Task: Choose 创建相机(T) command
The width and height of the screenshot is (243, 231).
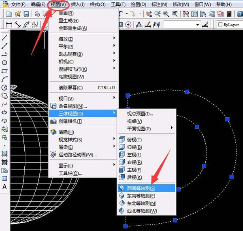Action: [83, 121]
